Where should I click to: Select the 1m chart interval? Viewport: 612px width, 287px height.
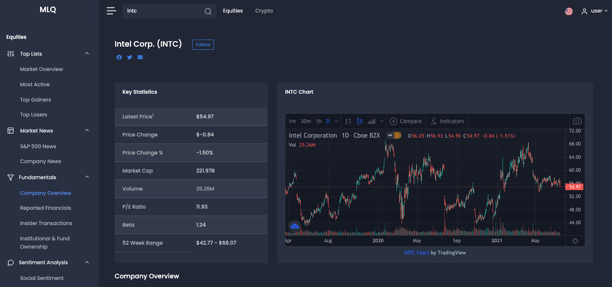coord(292,121)
